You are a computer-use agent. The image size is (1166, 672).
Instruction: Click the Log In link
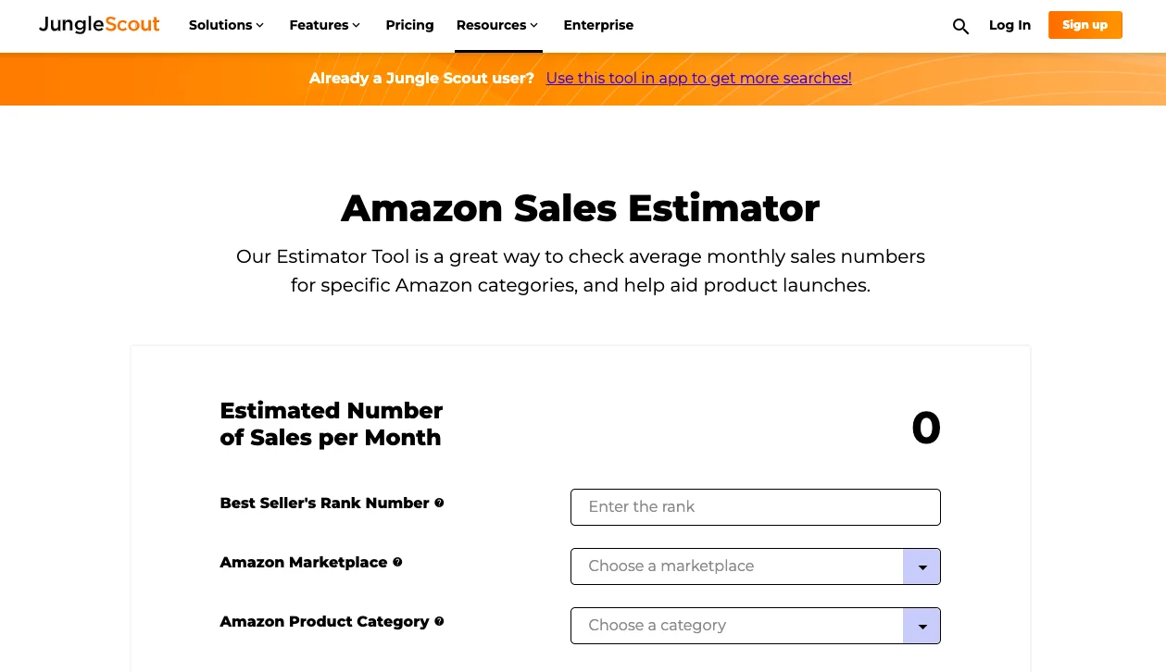coord(1009,25)
